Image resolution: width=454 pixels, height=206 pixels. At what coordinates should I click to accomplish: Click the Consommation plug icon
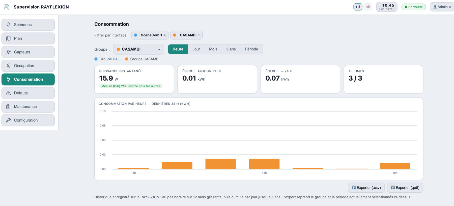click(8, 79)
